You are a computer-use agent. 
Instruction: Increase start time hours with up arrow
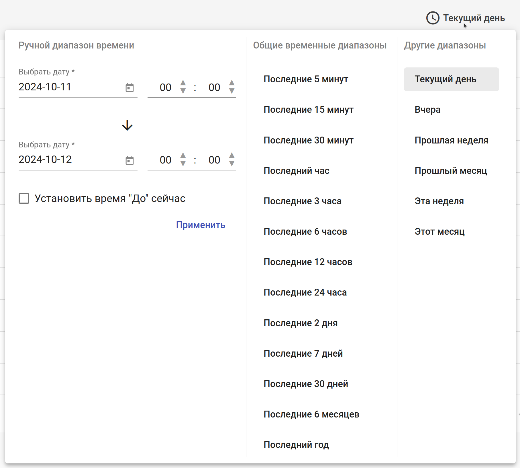tap(183, 83)
